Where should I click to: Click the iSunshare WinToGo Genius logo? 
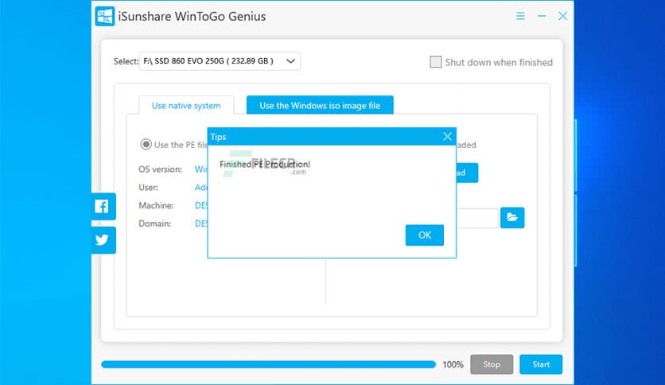[105, 16]
